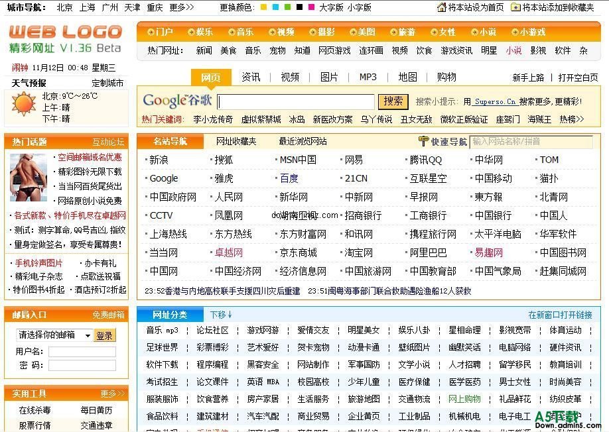
Task: Open the 最近浏览网站 tab
Action: pos(303,141)
